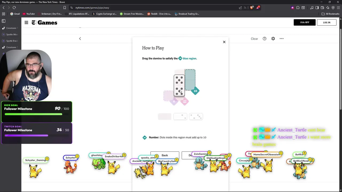Open the extensions puzzle icon
The height and width of the screenshot is (192, 342).
[298, 8]
